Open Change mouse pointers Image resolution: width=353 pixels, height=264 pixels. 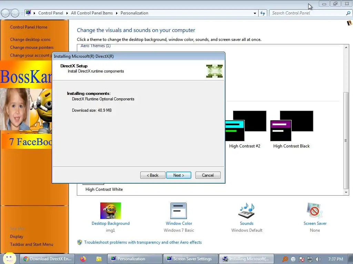pos(32,47)
